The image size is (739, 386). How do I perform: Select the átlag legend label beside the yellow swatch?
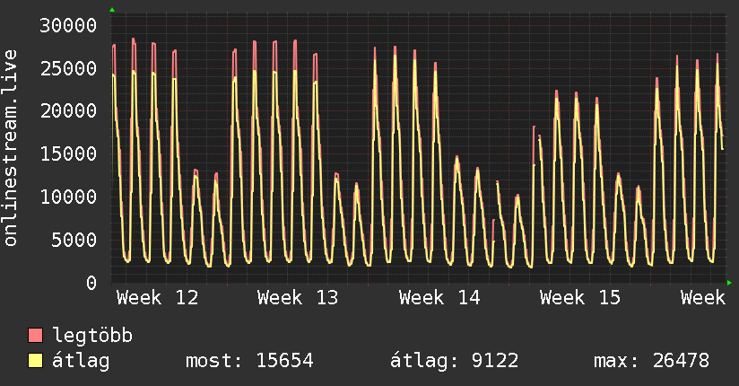click(x=81, y=362)
